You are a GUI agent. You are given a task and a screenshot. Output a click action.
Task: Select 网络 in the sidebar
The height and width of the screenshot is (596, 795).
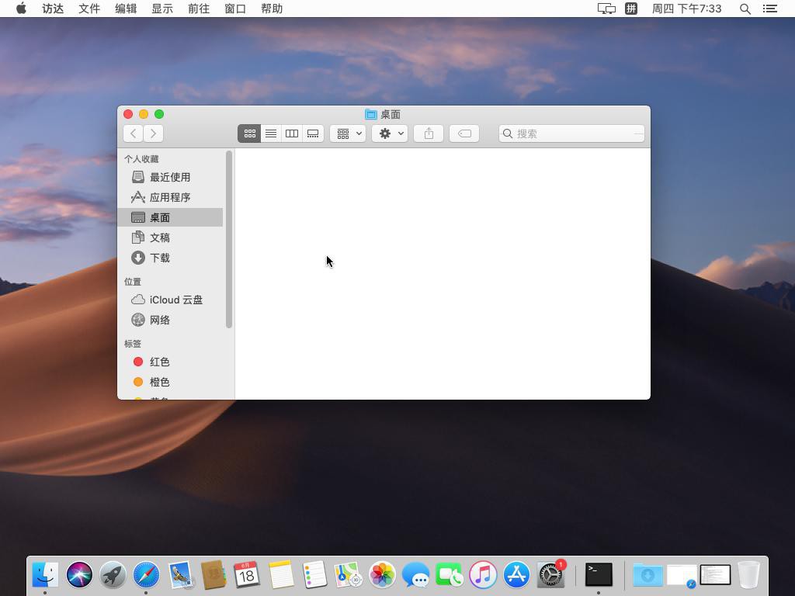click(170, 320)
